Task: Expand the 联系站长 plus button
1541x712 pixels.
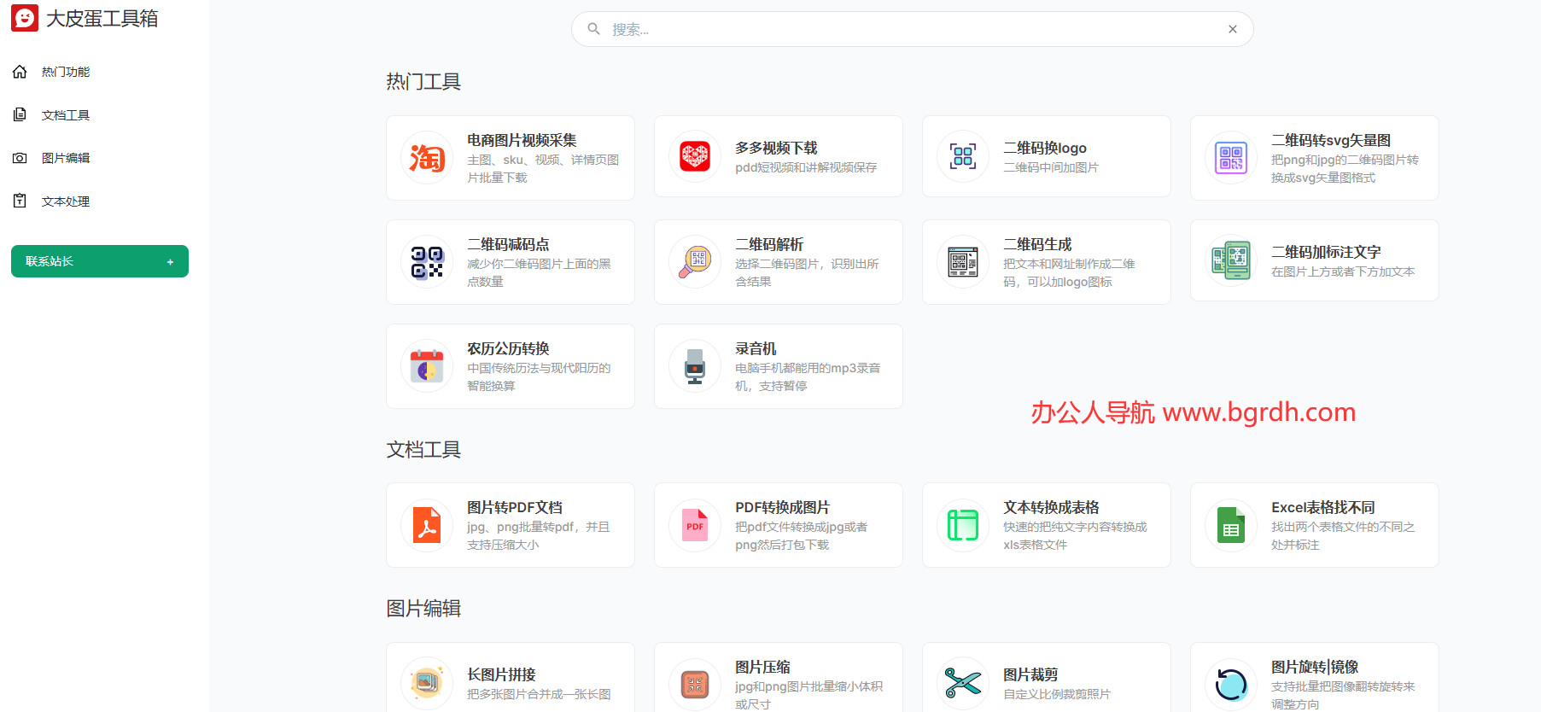Action: 170,262
